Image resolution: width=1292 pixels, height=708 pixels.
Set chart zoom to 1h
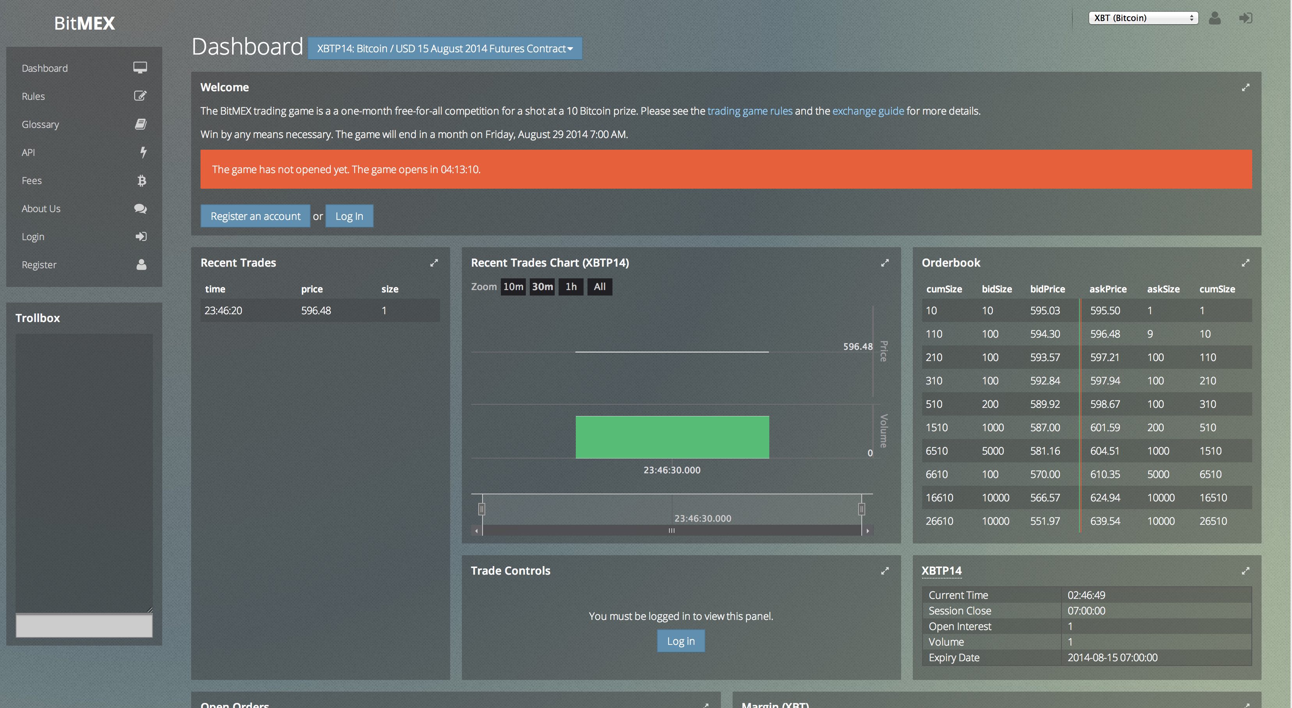(571, 287)
